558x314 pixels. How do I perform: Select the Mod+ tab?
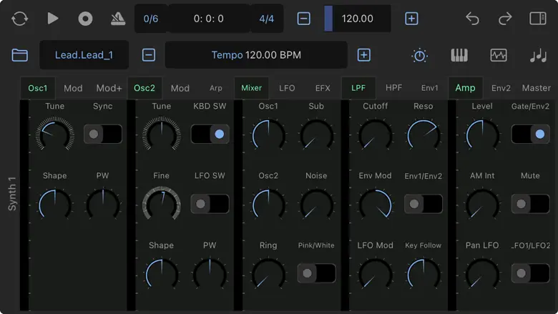tap(109, 88)
